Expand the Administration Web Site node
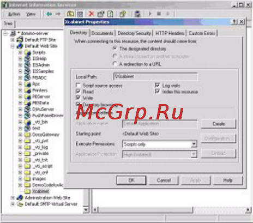This screenshot has width=253, height=223. point(13,197)
